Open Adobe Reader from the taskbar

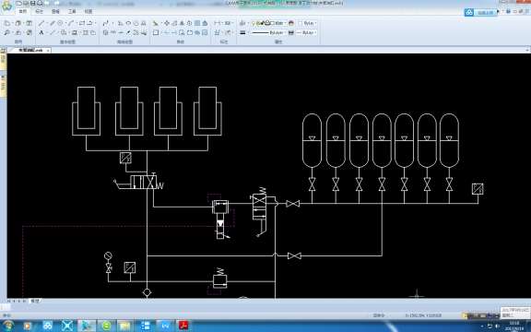(x=183, y=326)
